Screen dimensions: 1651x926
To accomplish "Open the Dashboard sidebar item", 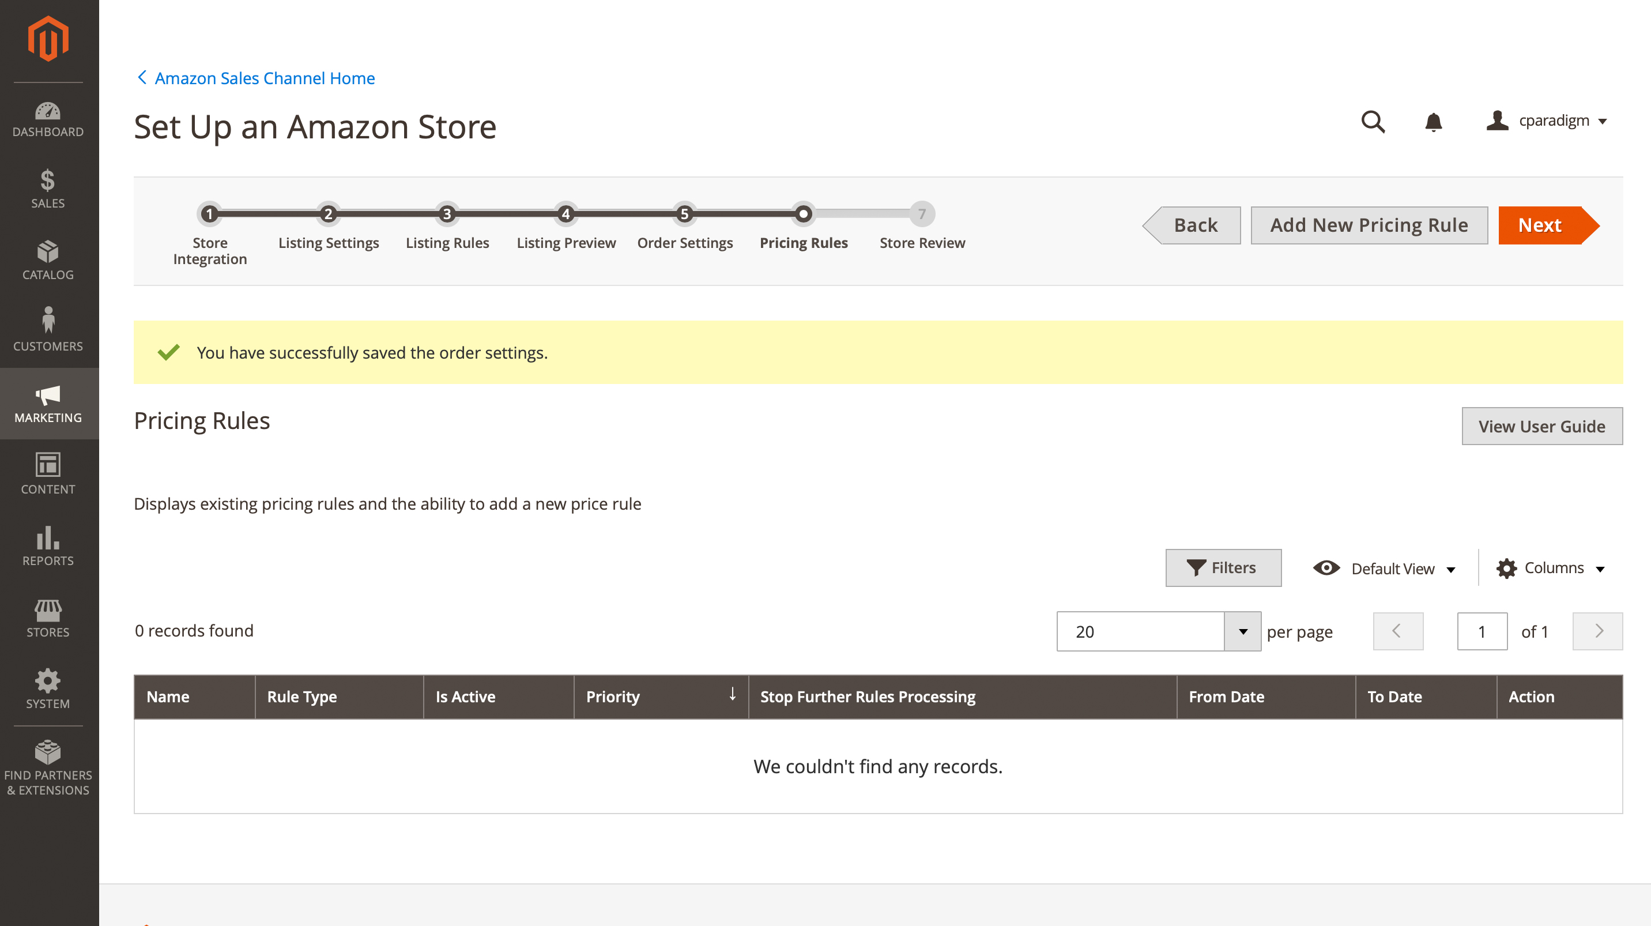I will pyautogui.click(x=48, y=119).
